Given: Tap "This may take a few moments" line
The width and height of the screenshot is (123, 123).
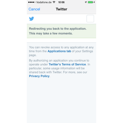Looking at the screenshot, I should 51,33.
